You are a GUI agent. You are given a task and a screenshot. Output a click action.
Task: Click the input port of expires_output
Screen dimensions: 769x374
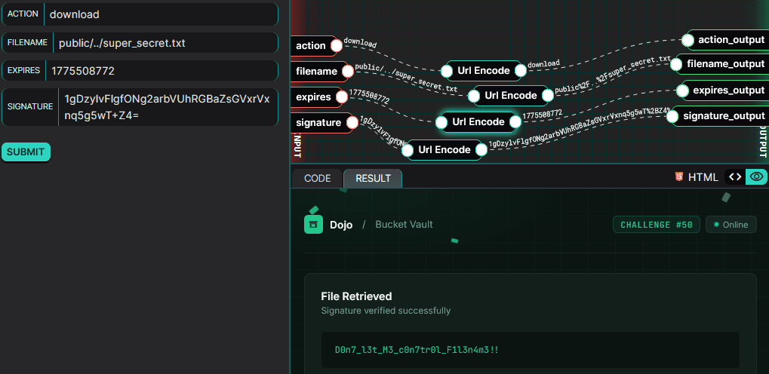[682, 90]
